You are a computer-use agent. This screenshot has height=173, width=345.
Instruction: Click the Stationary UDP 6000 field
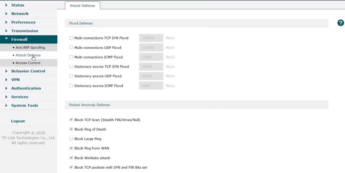click(x=151, y=76)
